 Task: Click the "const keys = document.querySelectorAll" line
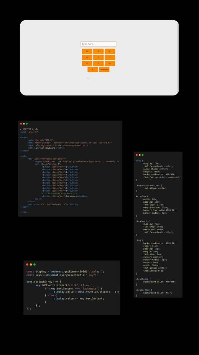(62, 275)
